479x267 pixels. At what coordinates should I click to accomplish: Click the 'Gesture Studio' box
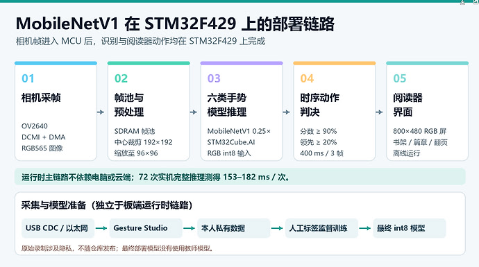tap(146, 228)
